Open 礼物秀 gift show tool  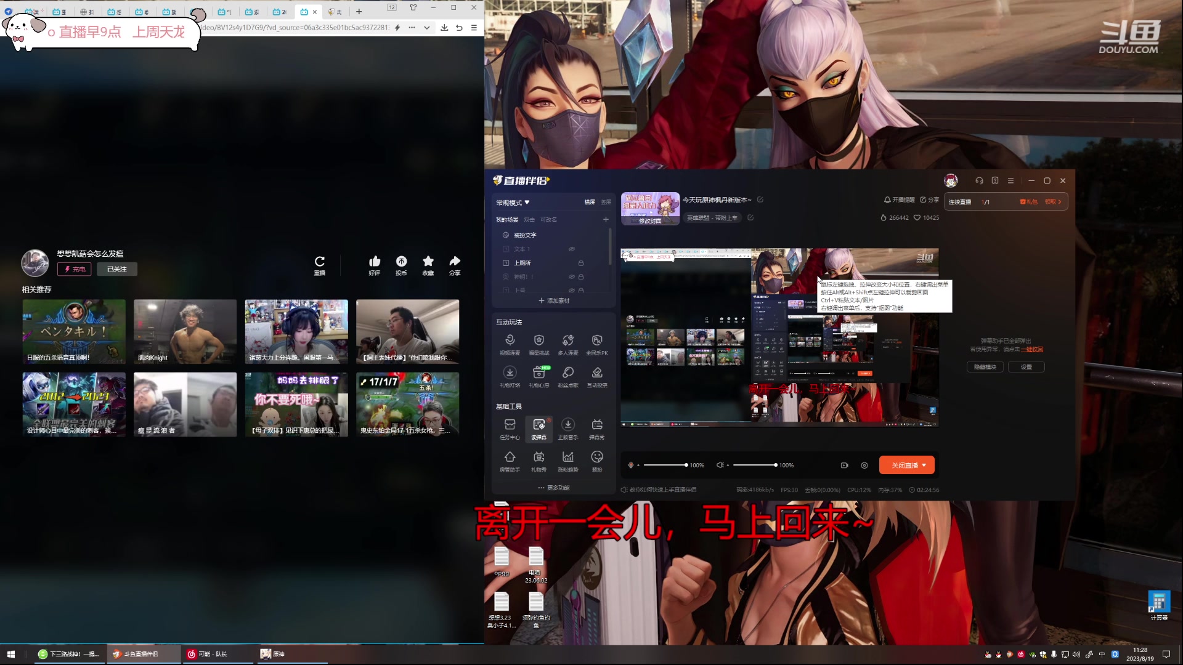tap(539, 461)
